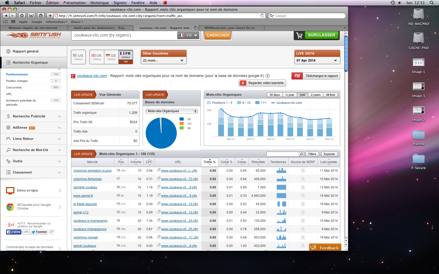Screen dimensions: 439x274
Task: Click the shopping cart icon beside Surclasser
Action: click(x=299, y=35)
